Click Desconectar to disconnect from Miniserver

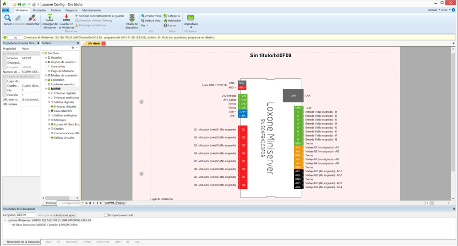click(x=32, y=18)
